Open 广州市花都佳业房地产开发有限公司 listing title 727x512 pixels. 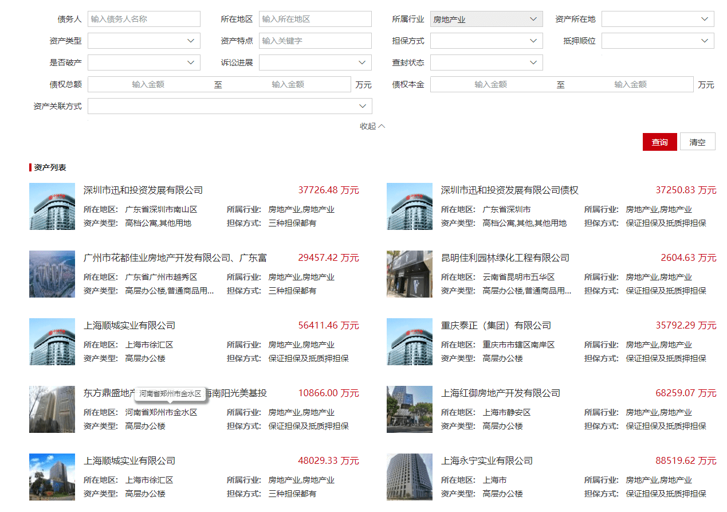click(x=175, y=258)
